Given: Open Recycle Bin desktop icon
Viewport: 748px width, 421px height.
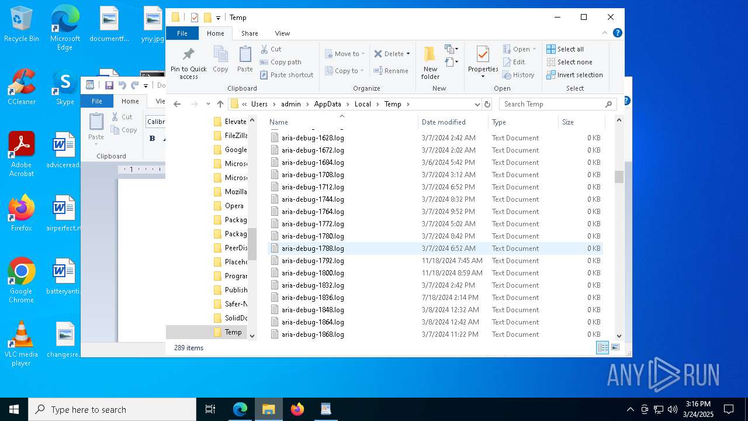Looking at the screenshot, I should 22,25.
